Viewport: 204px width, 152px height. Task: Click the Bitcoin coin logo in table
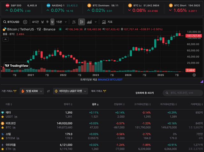point(3,123)
